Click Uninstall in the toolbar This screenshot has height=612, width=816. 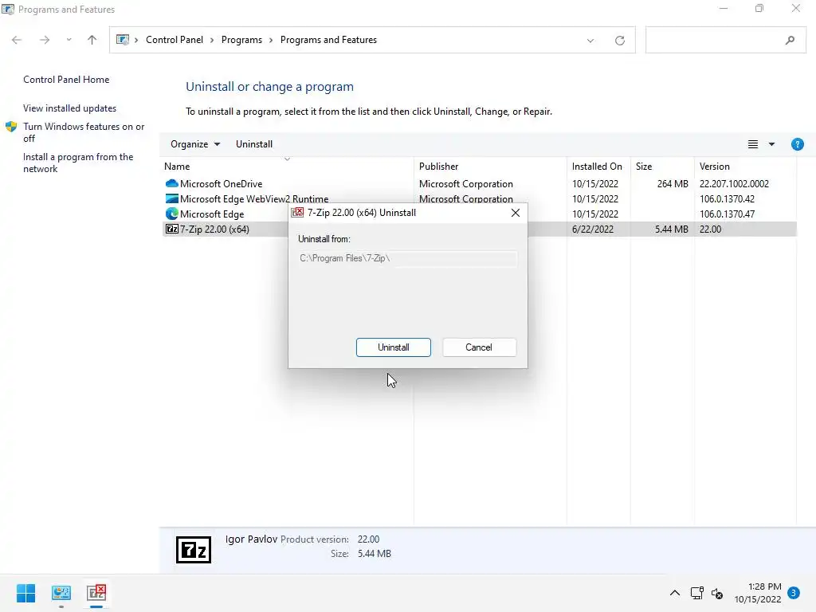(x=254, y=144)
